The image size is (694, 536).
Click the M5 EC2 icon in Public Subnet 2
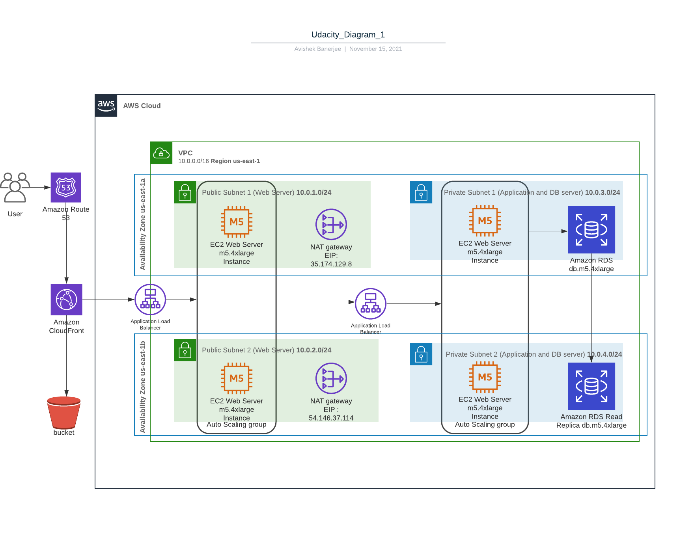tap(237, 378)
